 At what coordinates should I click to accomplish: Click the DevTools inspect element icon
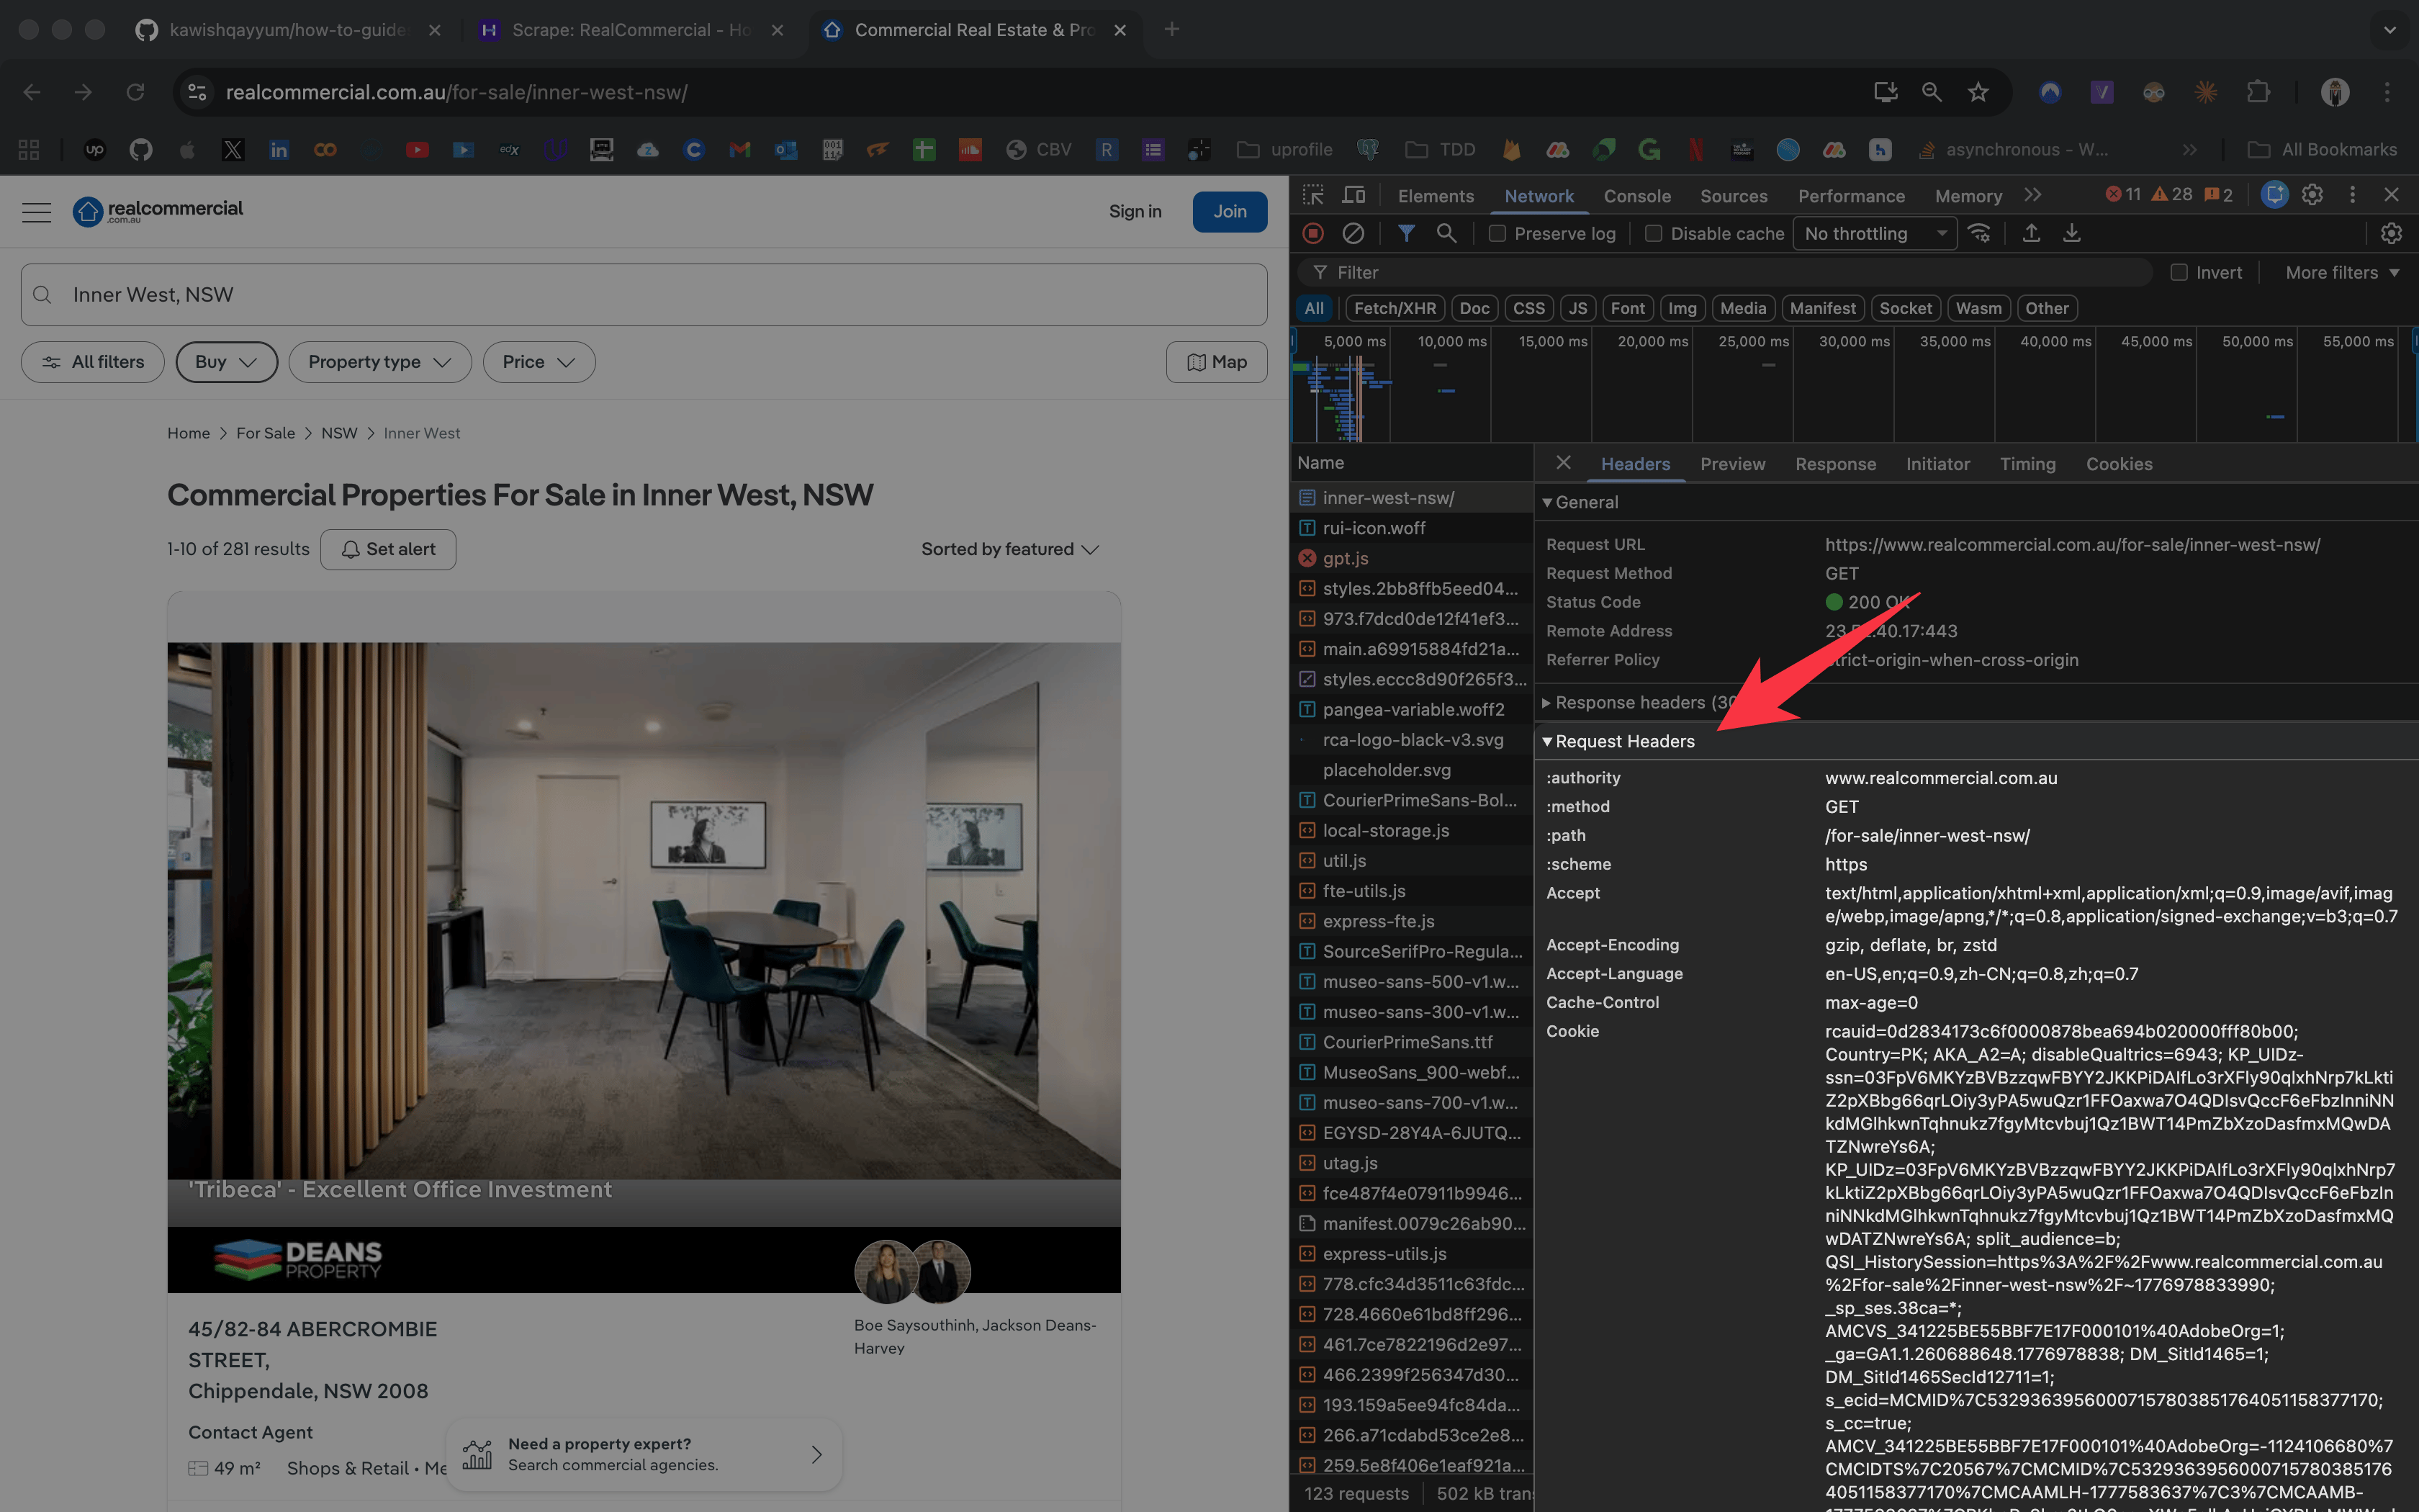click(1312, 195)
